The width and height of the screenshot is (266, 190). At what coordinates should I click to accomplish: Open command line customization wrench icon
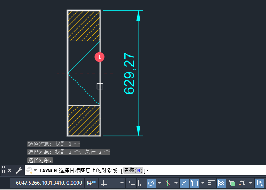[x=19, y=170]
